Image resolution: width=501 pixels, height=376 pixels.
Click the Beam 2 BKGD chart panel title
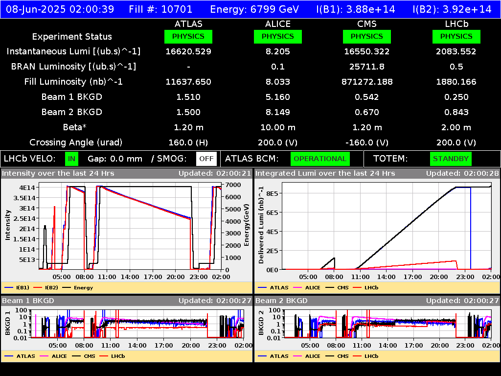click(x=281, y=301)
